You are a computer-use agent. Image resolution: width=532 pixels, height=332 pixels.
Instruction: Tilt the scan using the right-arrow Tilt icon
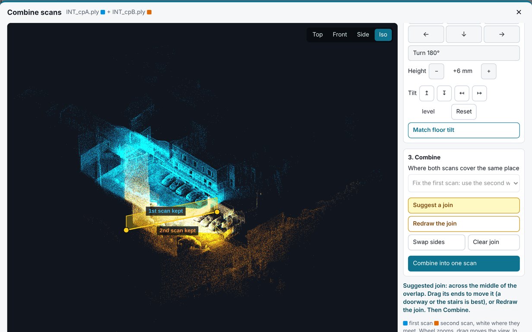pos(479,93)
